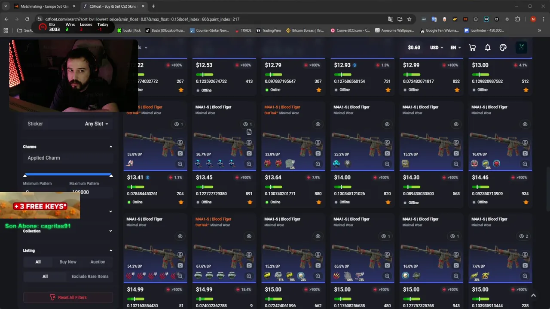Open the USD currency dropdown
Image resolution: width=550 pixels, height=309 pixels.
tap(437, 48)
